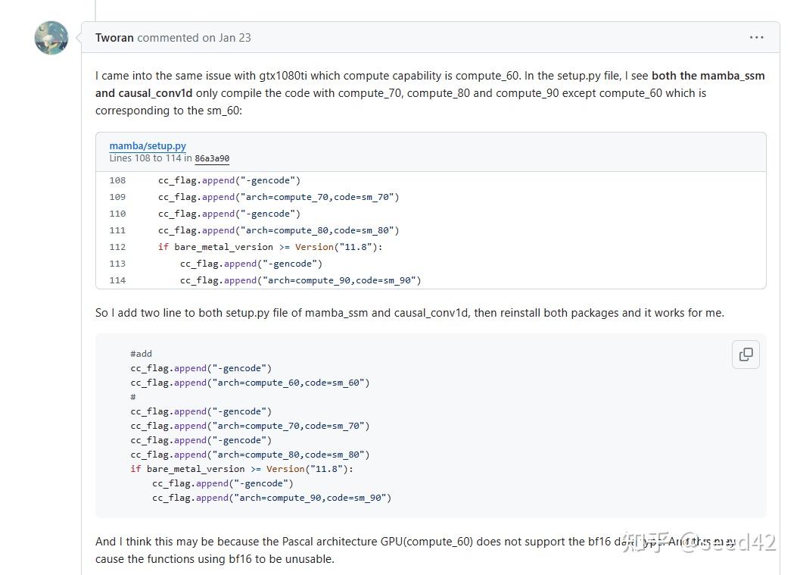Viewport: 797px width, 575px height.
Task: Copy the code snippet with copy icon
Action: 746,355
